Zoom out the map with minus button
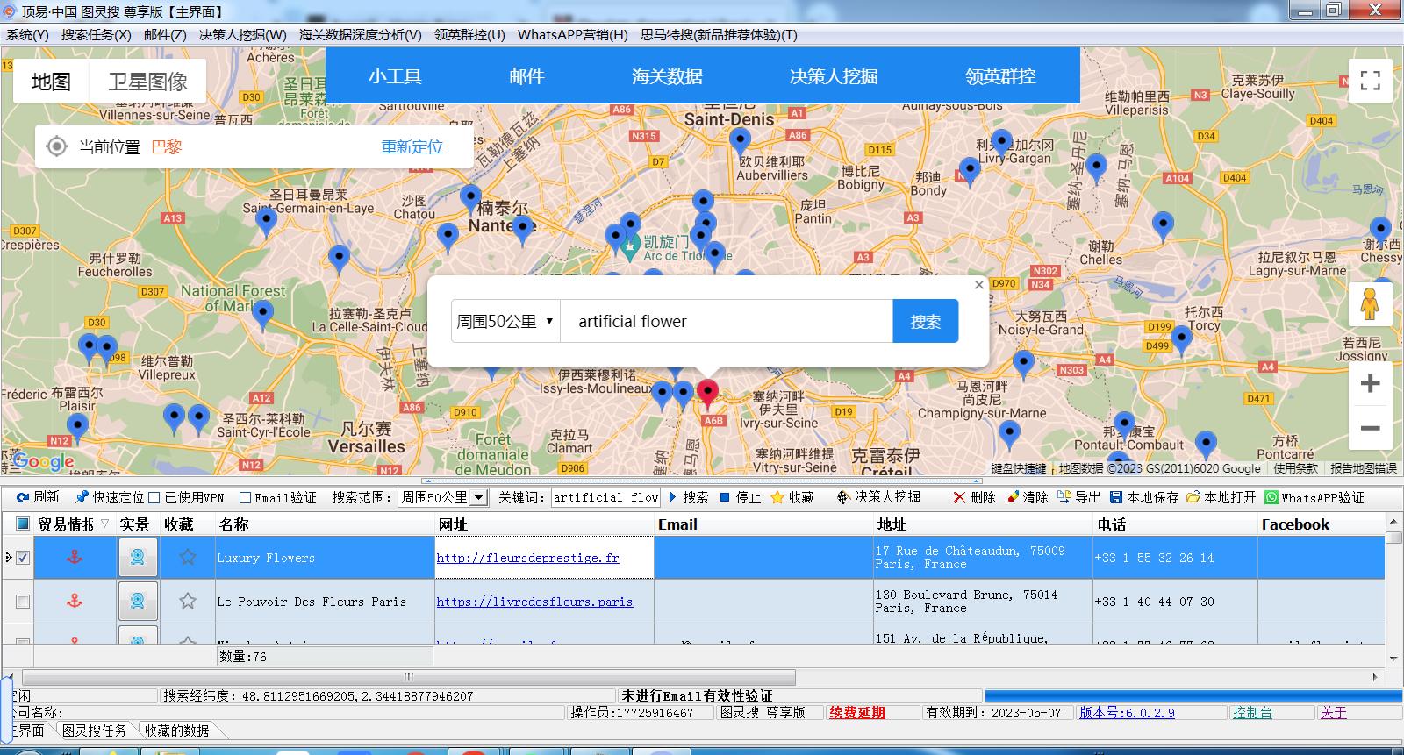 click(1370, 429)
